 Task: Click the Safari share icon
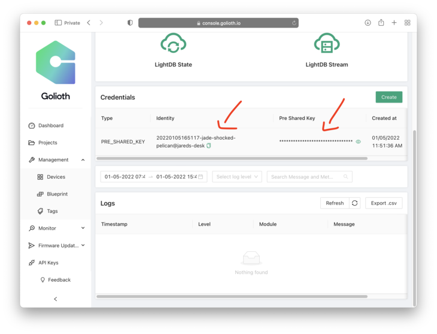pyautogui.click(x=381, y=23)
